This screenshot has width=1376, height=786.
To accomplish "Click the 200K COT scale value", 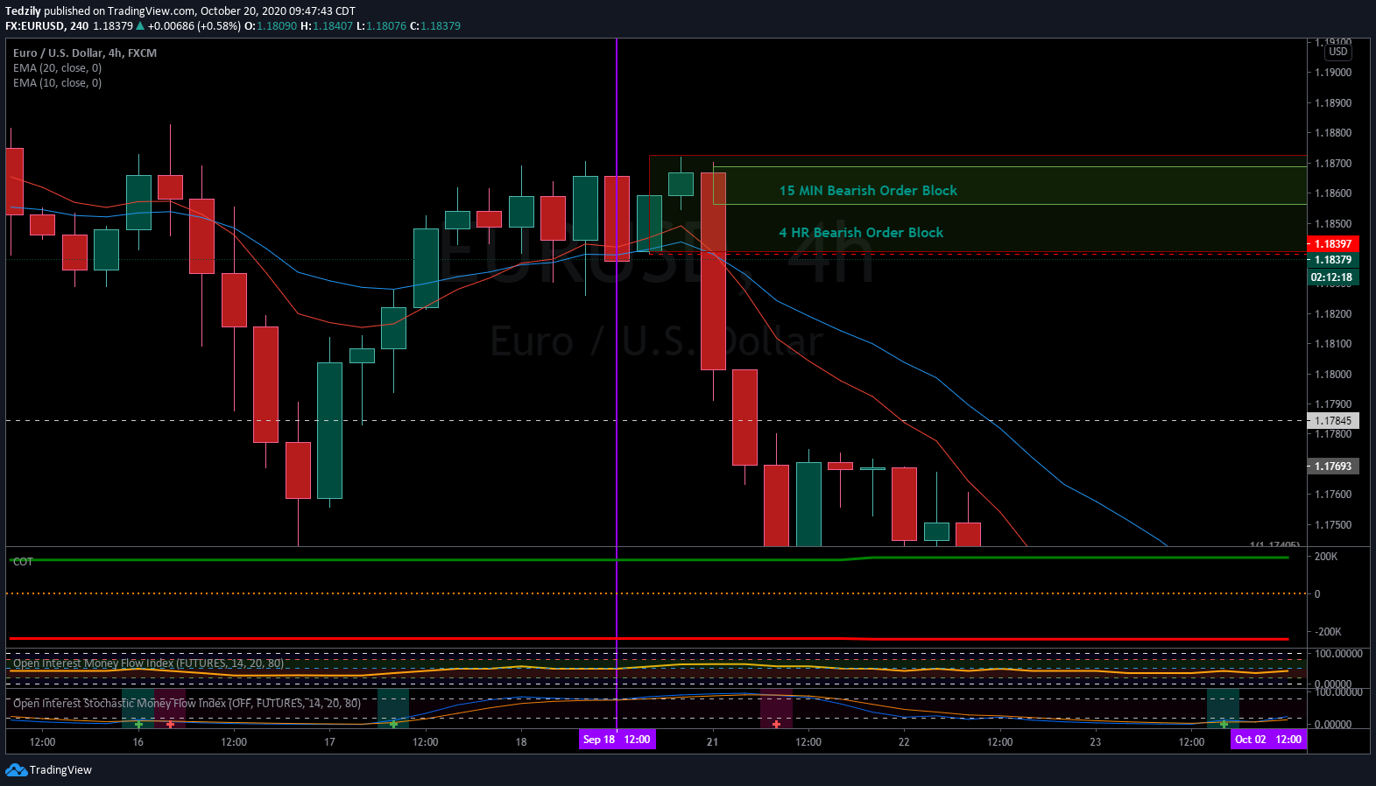I will [x=1326, y=557].
